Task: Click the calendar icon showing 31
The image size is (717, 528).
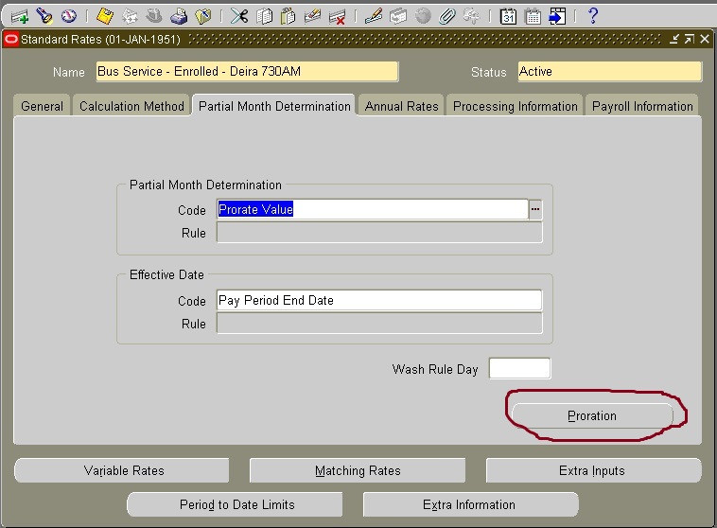Action: click(x=508, y=16)
